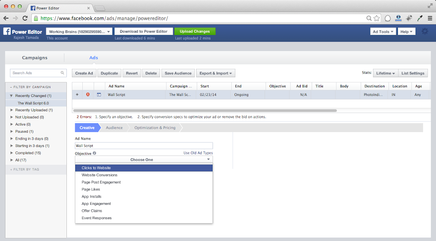Image resolution: width=436 pixels, height=241 pixels.
Task: Click the browser address bar URL
Action: [x=104, y=18]
